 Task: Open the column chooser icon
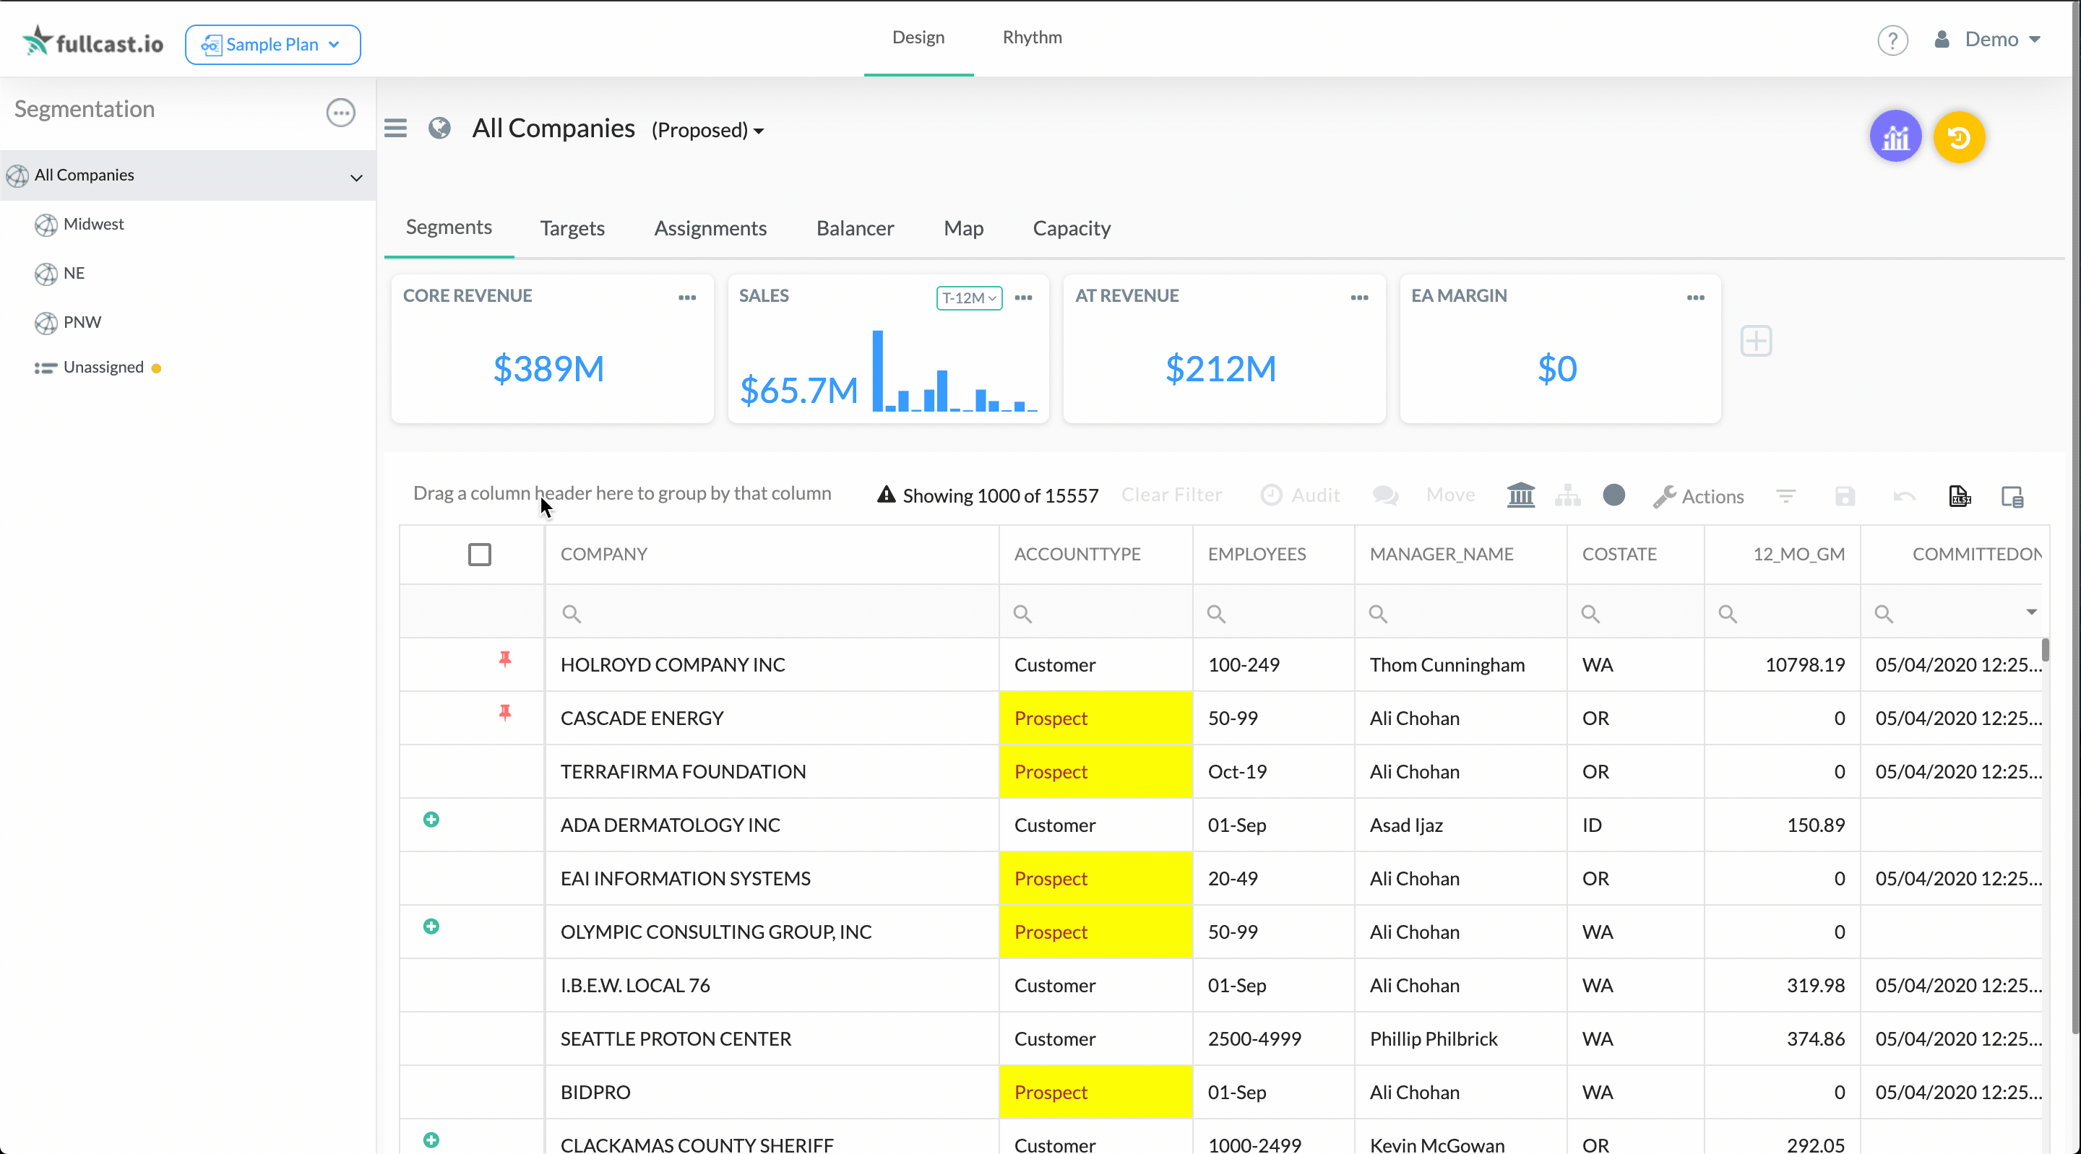tap(2012, 496)
